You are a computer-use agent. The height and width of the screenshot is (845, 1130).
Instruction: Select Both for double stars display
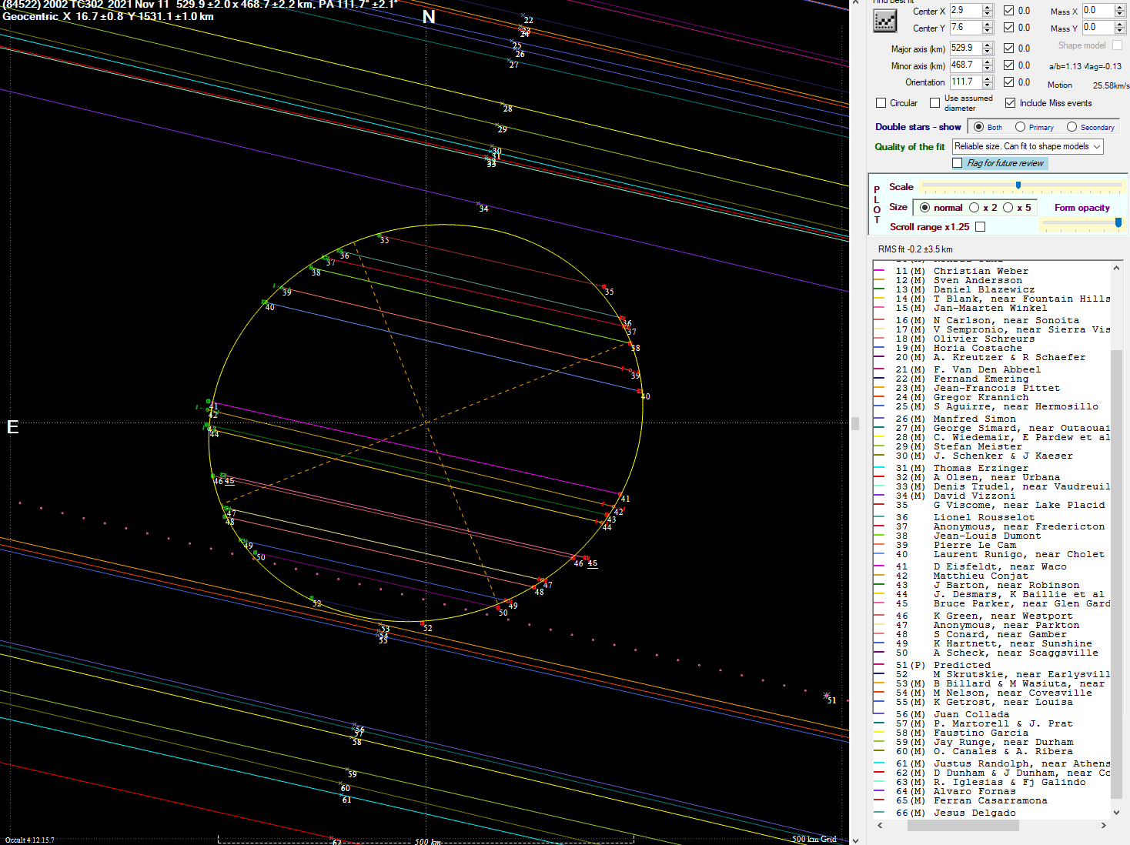(x=979, y=127)
